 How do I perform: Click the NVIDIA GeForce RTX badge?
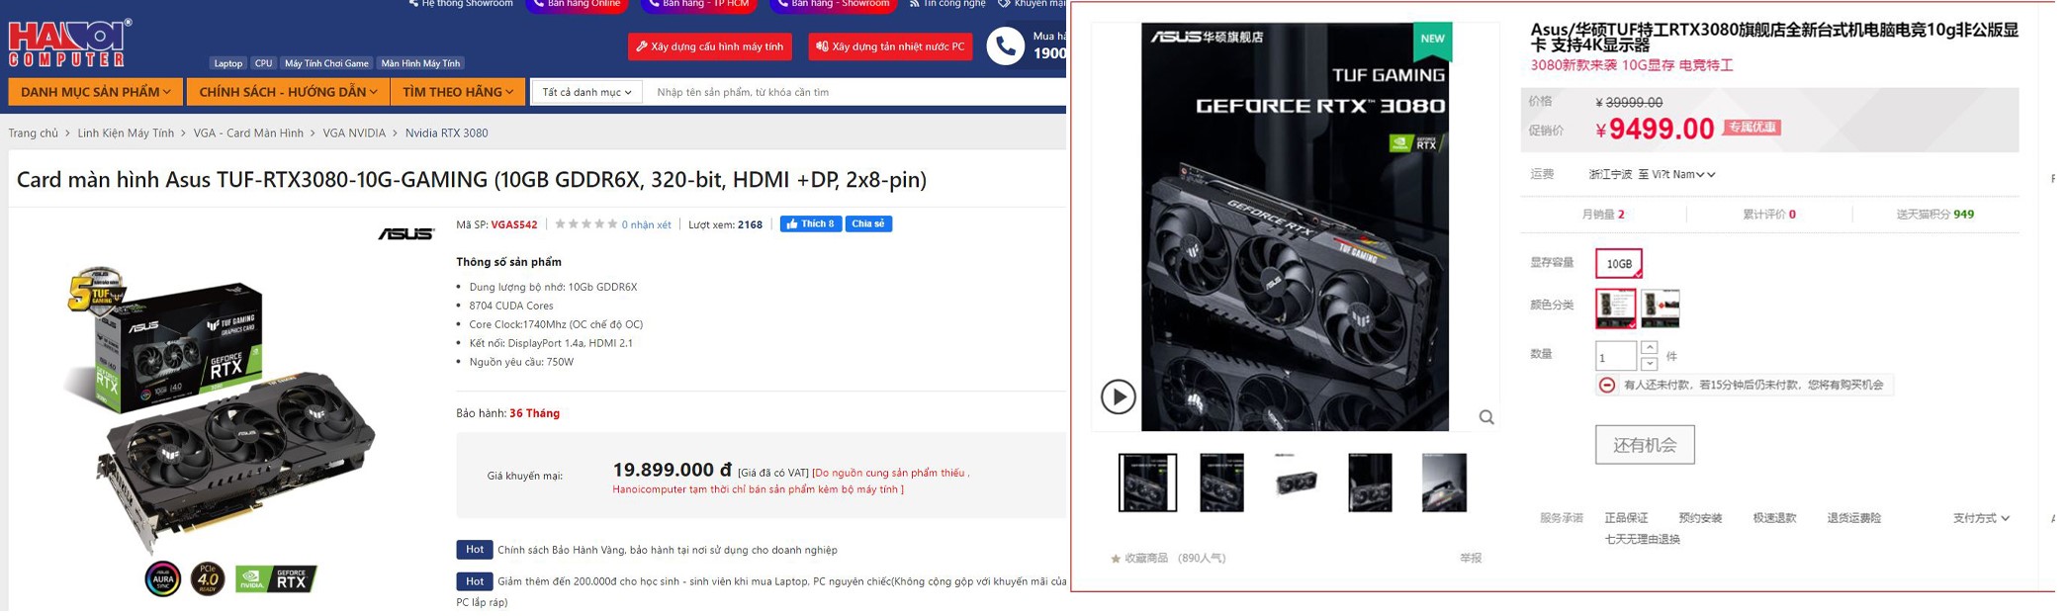coord(278,581)
